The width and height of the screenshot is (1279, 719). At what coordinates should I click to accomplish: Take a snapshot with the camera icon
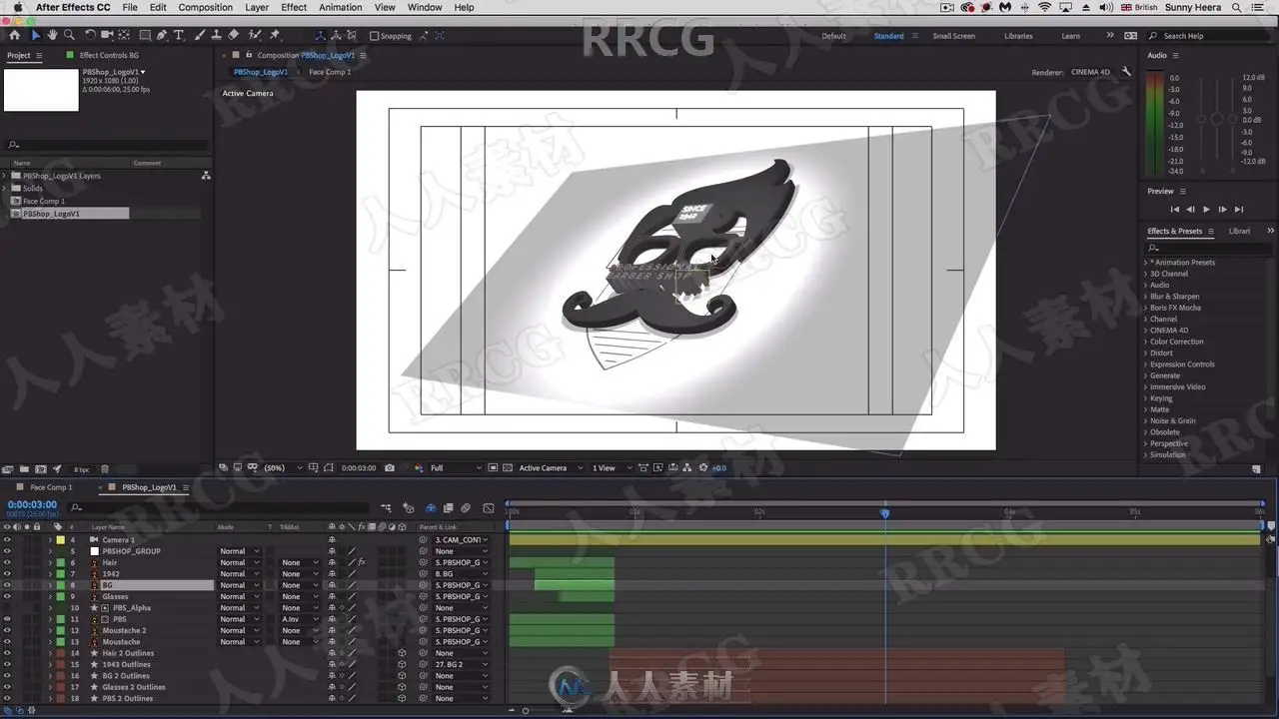coord(390,467)
